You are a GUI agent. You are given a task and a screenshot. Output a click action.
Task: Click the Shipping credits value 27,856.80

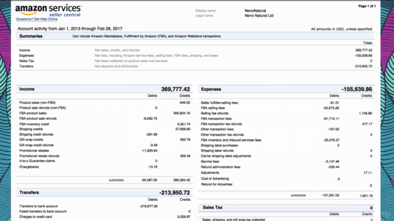pos(183,129)
